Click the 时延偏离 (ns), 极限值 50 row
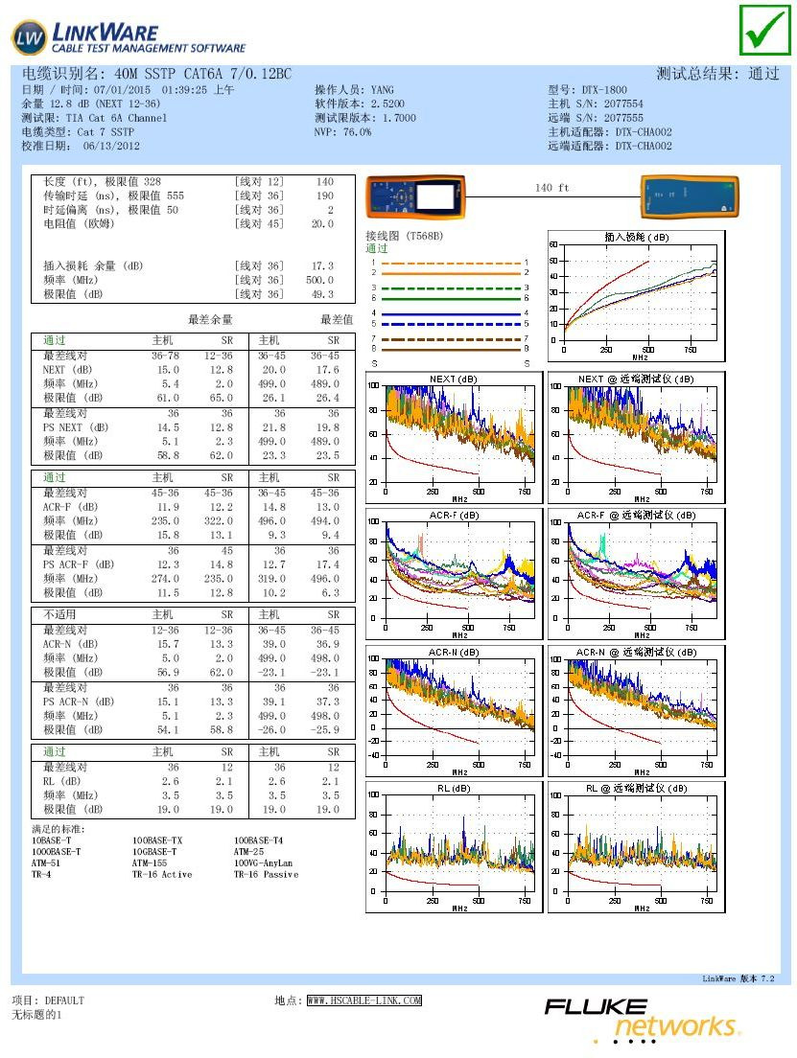Screen dimensions: 797x1058 (x=193, y=210)
